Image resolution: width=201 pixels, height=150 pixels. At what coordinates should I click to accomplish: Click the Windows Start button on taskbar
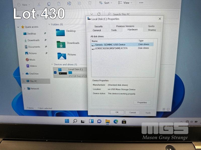coord(67,121)
